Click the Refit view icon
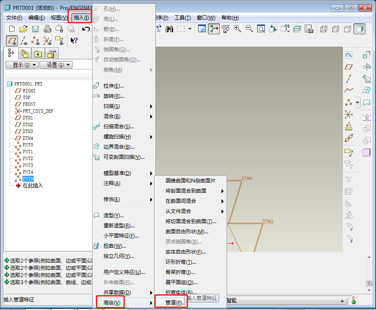This screenshot has height=310, width=376. [261, 29]
